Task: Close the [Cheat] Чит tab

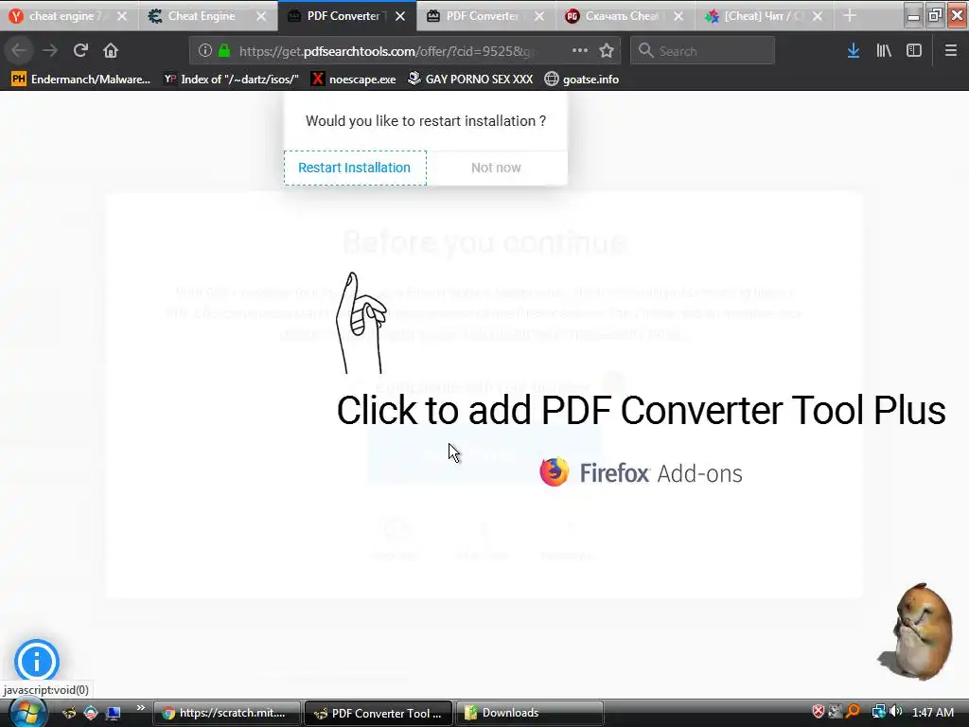Action: pyautogui.click(x=818, y=16)
